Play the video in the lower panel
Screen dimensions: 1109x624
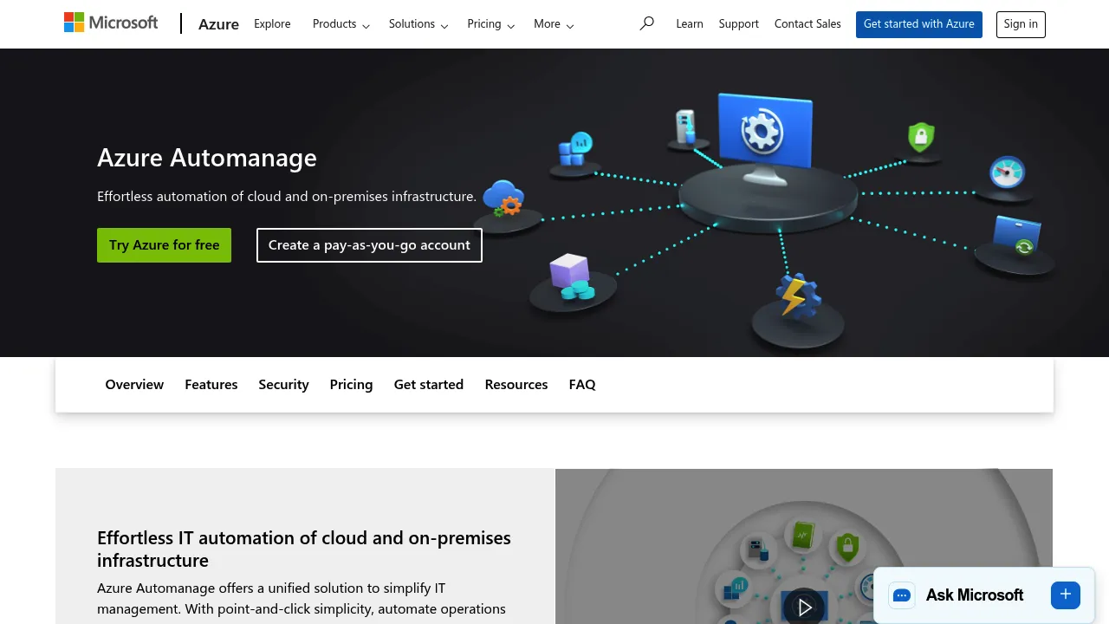pyautogui.click(x=804, y=608)
